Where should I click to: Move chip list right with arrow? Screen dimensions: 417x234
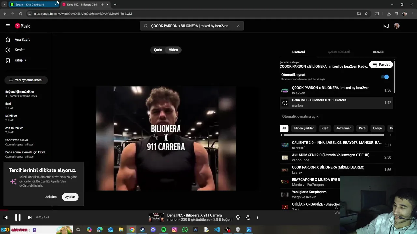tap(391, 135)
